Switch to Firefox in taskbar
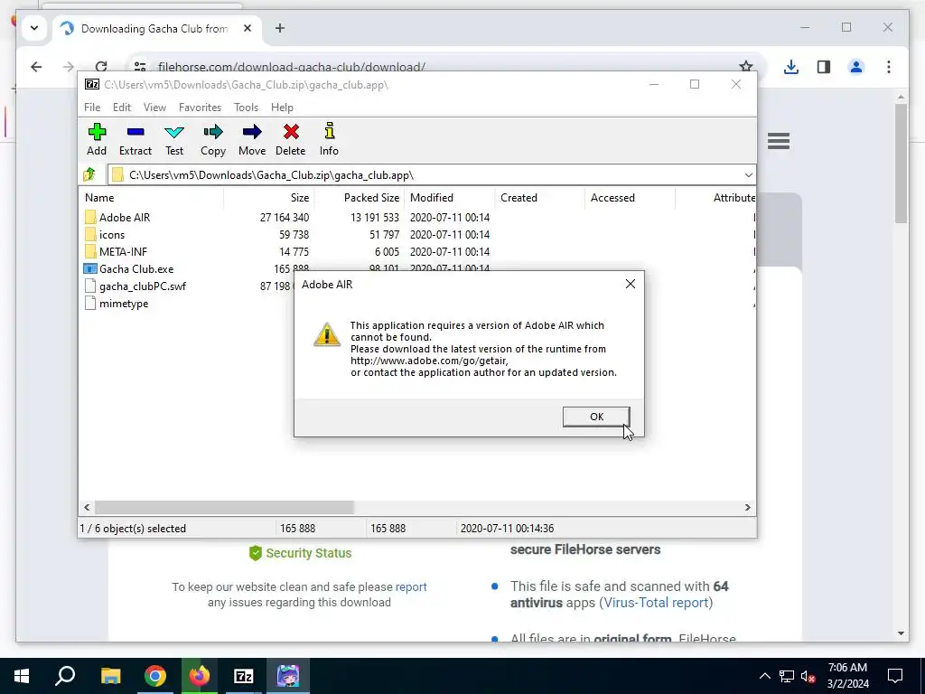 pyautogui.click(x=199, y=676)
